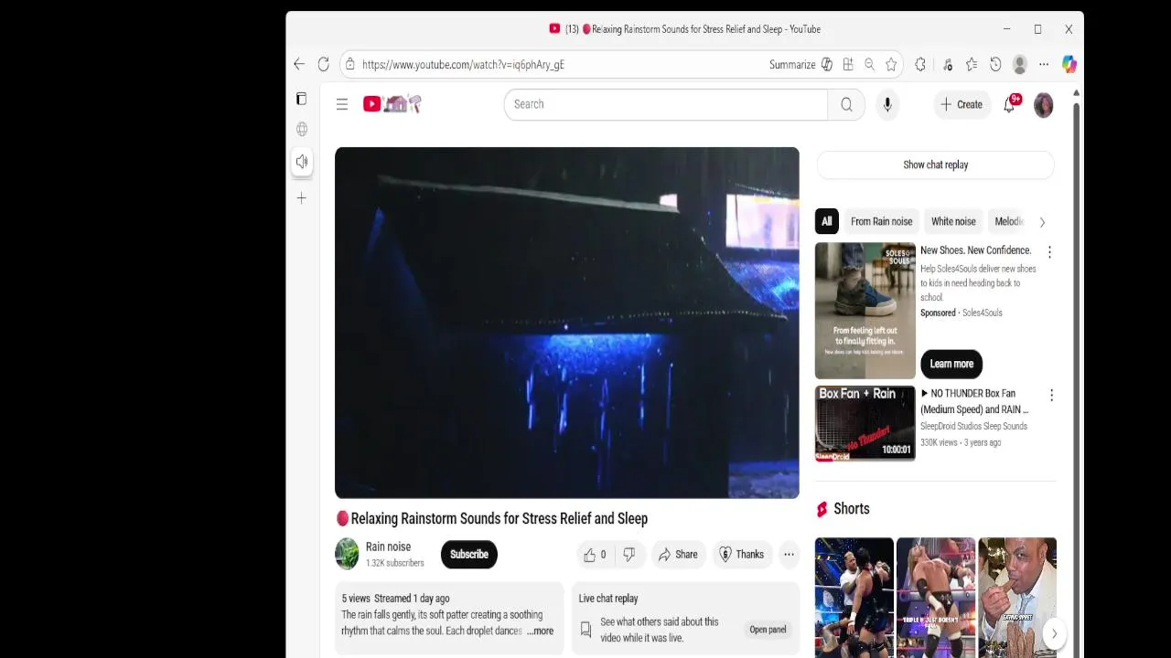Dislike this video
Viewport: 1171px width, 658px height.
[x=629, y=554]
